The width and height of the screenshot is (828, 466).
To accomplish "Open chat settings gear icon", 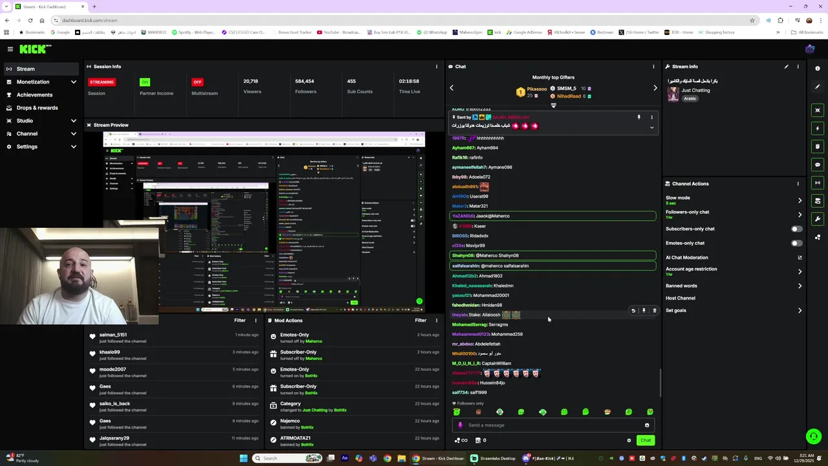I will pos(629,441).
